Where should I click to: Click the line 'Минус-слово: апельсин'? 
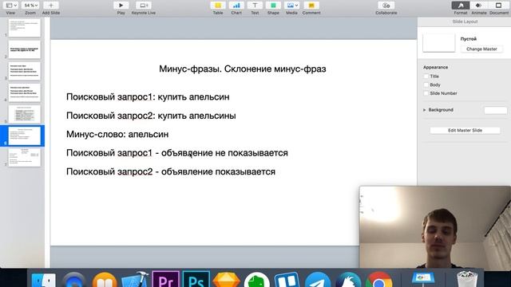tap(117, 135)
